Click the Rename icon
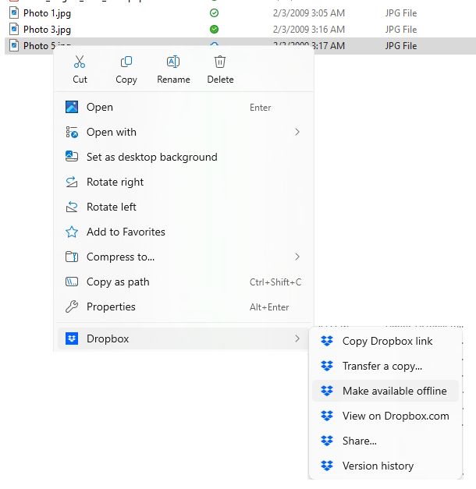The height and width of the screenshot is (489, 476). [173, 62]
